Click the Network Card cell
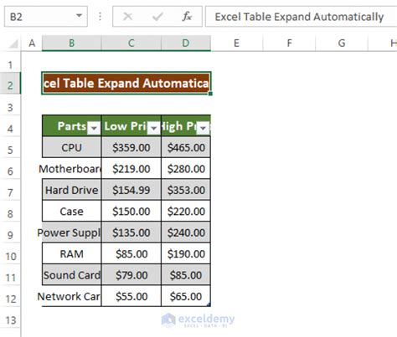 pyautogui.click(x=72, y=296)
